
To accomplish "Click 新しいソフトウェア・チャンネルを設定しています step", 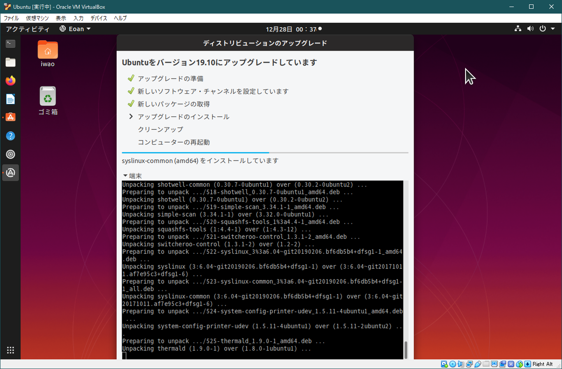I will click(213, 91).
